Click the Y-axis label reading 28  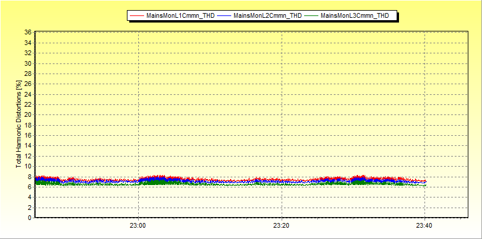click(x=28, y=74)
